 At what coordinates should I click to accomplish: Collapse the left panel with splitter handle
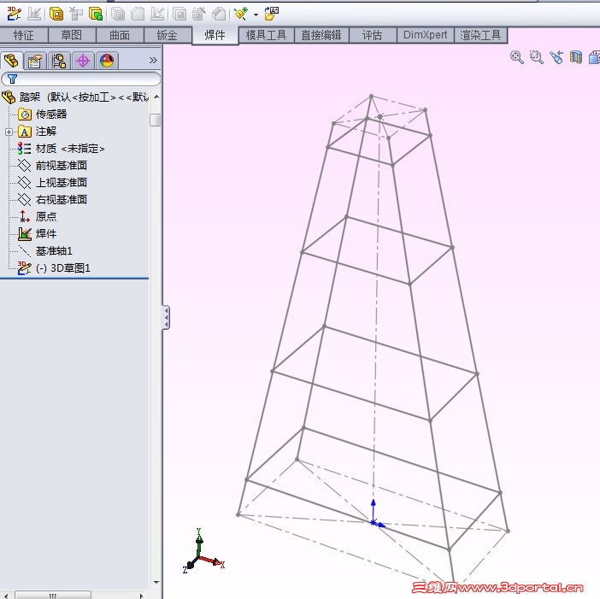[166, 317]
